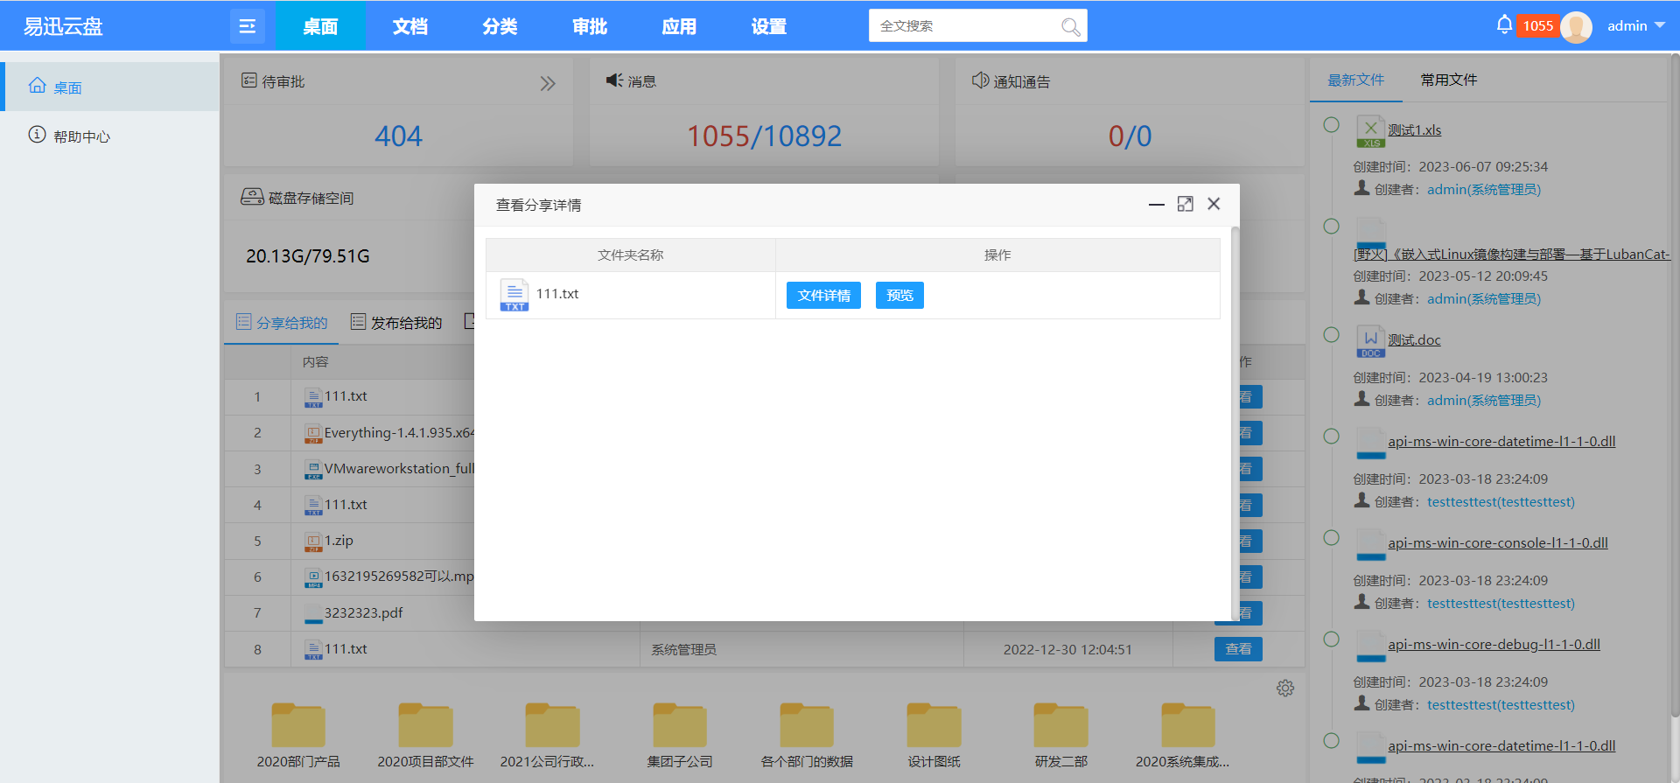Open api-ms-win-core-debug-l1-1-0.dll link
The height and width of the screenshot is (783, 1680).
1494,645
